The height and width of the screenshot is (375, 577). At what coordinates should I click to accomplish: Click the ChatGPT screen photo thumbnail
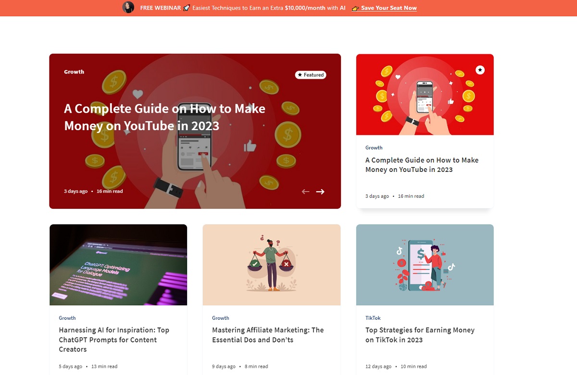point(118,265)
